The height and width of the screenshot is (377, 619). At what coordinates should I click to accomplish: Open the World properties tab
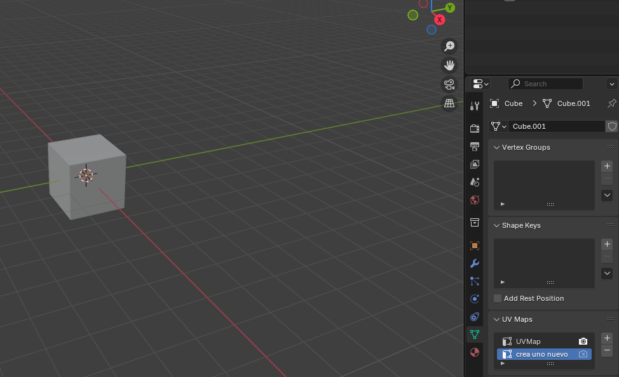pyautogui.click(x=475, y=199)
